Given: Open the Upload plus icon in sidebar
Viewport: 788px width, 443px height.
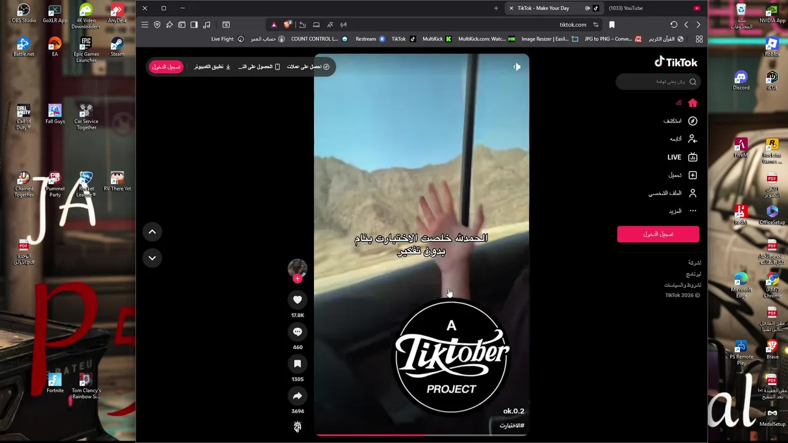Looking at the screenshot, I should (x=693, y=175).
